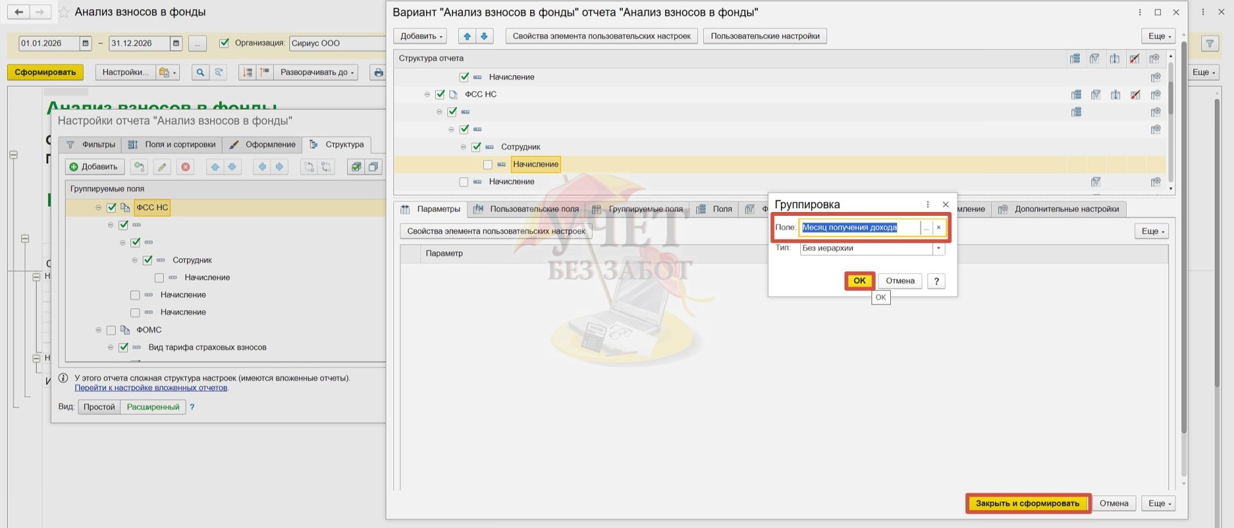Viewport: 1234px width, 528px height.
Task: Collapse Сотрудник node in settings tree
Action: [134, 260]
